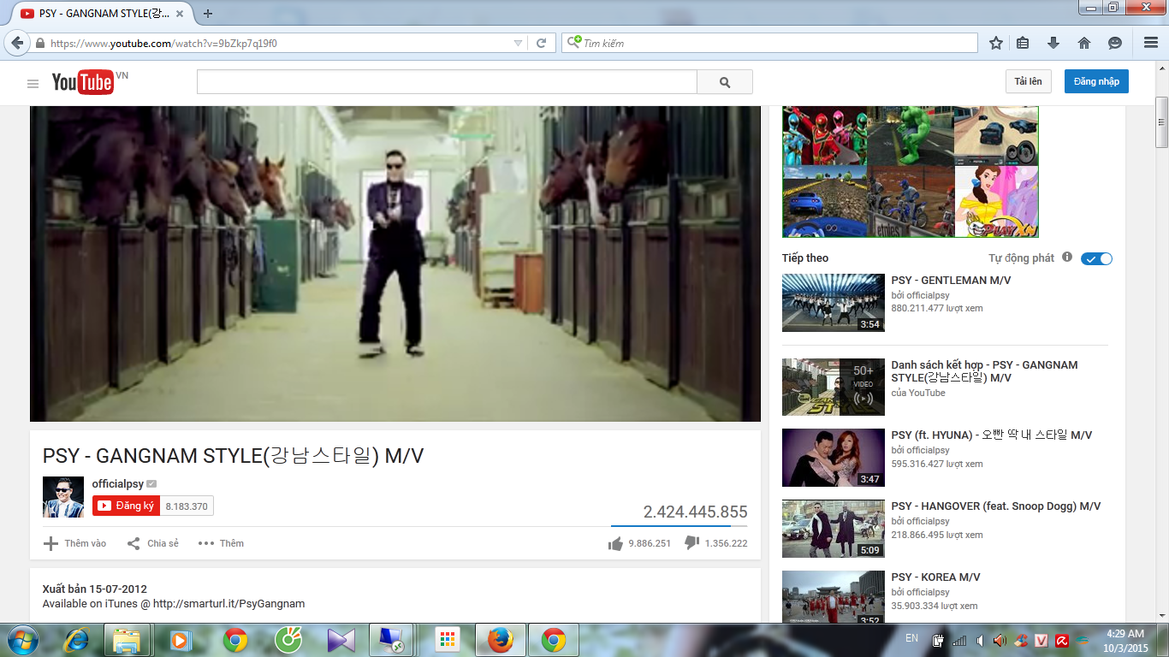Image resolution: width=1169 pixels, height=657 pixels.
Task: Open Windows Explorer folder in taskbar
Action: (127, 639)
